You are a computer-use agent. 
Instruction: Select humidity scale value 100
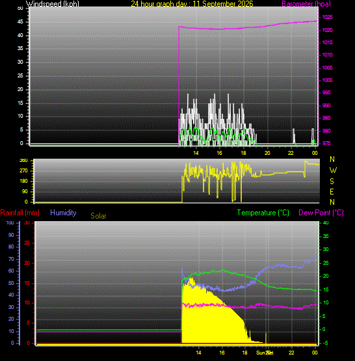pos(10,223)
